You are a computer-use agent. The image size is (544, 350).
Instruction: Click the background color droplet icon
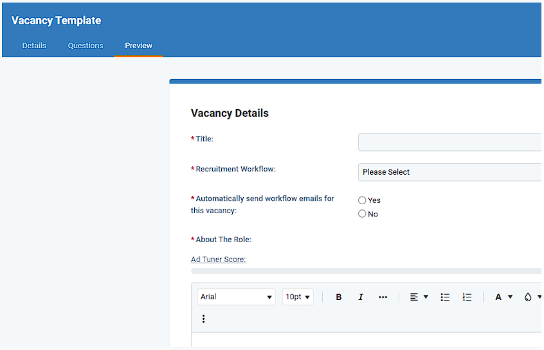tap(528, 297)
